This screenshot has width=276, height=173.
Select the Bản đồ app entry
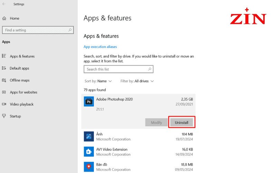(x=138, y=167)
